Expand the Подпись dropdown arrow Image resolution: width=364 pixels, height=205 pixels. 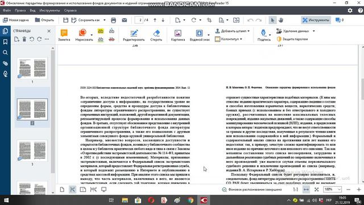(270, 35)
